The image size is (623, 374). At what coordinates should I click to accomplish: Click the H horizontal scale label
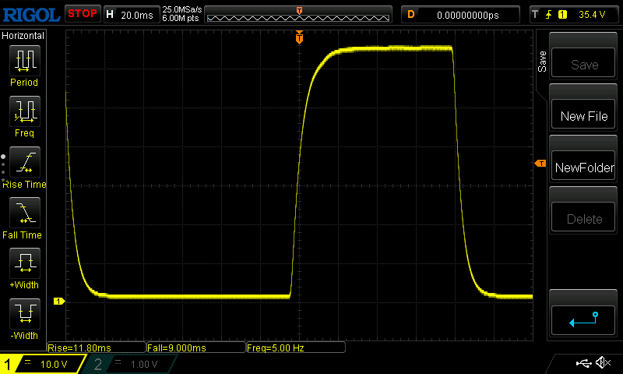(110, 14)
